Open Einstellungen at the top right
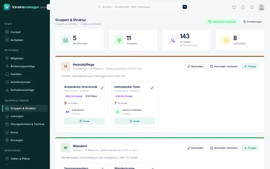Image resolution: width=270 pixels, height=169 pixels. click(252, 22)
